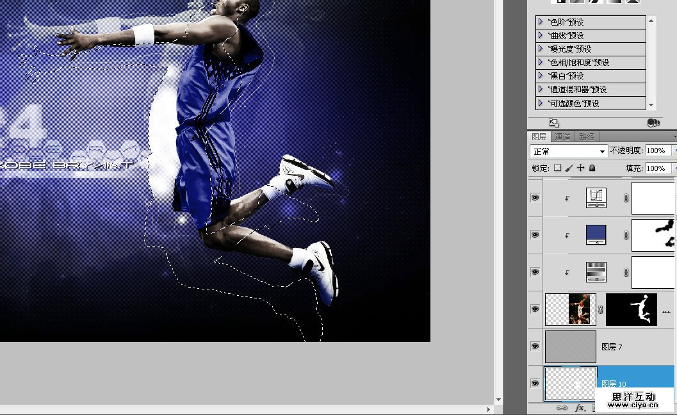This screenshot has height=415, width=677.
Task: Select the gradient map adjustment layer icon
Action: tap(596, 272)
